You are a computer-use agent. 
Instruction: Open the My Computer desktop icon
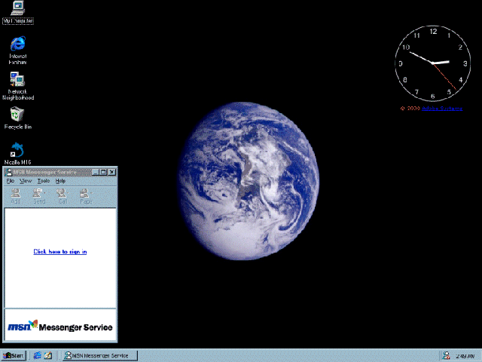point(17,12)
